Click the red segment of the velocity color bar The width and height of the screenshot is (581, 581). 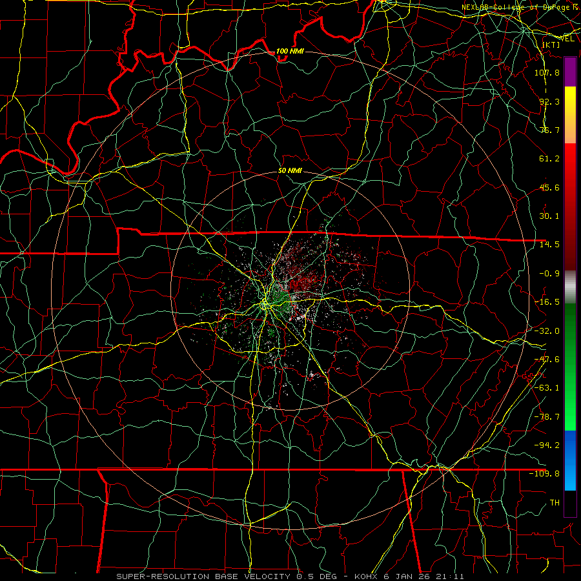point(570,207)
